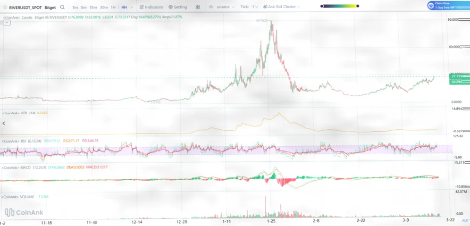Click the current price tag 27.755
The image size is (470, 226).
coord(460,76)
